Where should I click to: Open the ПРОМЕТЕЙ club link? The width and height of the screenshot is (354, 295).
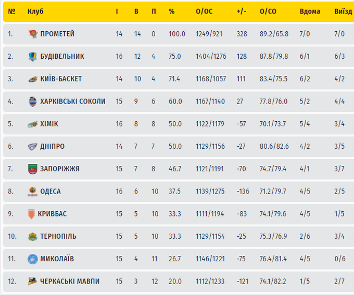[x=57, y=34]
